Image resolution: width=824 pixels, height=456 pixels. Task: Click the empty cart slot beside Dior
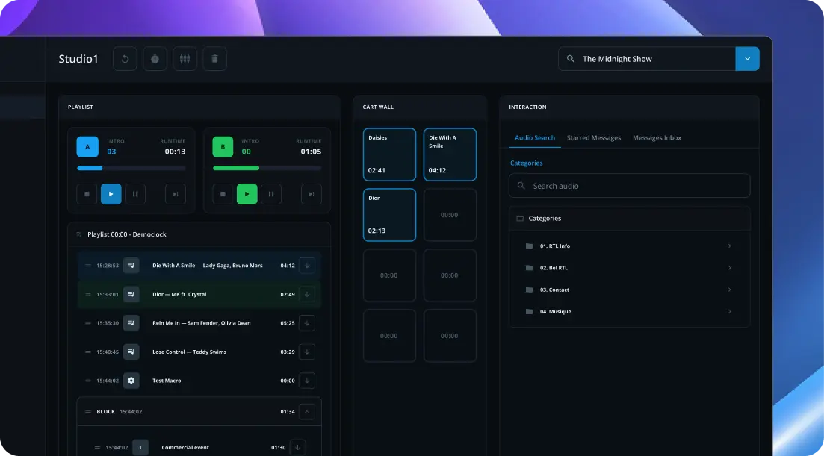click(x=450, y=215)
